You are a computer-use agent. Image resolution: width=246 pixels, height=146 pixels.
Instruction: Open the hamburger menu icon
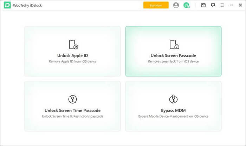click(222, 5)
